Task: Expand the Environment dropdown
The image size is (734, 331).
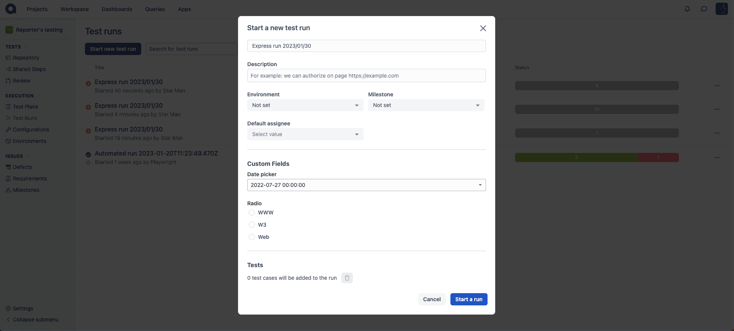Action: [305, 105]
